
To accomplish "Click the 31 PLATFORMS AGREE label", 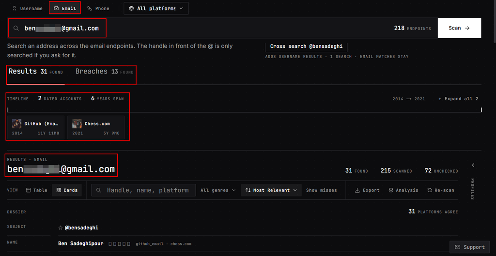I will click(433, 211).
